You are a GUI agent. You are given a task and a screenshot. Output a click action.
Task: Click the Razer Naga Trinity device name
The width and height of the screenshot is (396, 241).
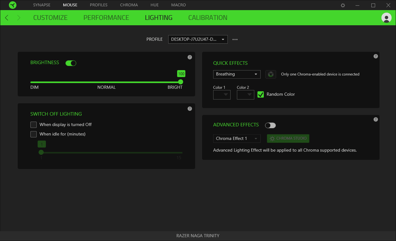pos(198,236)
